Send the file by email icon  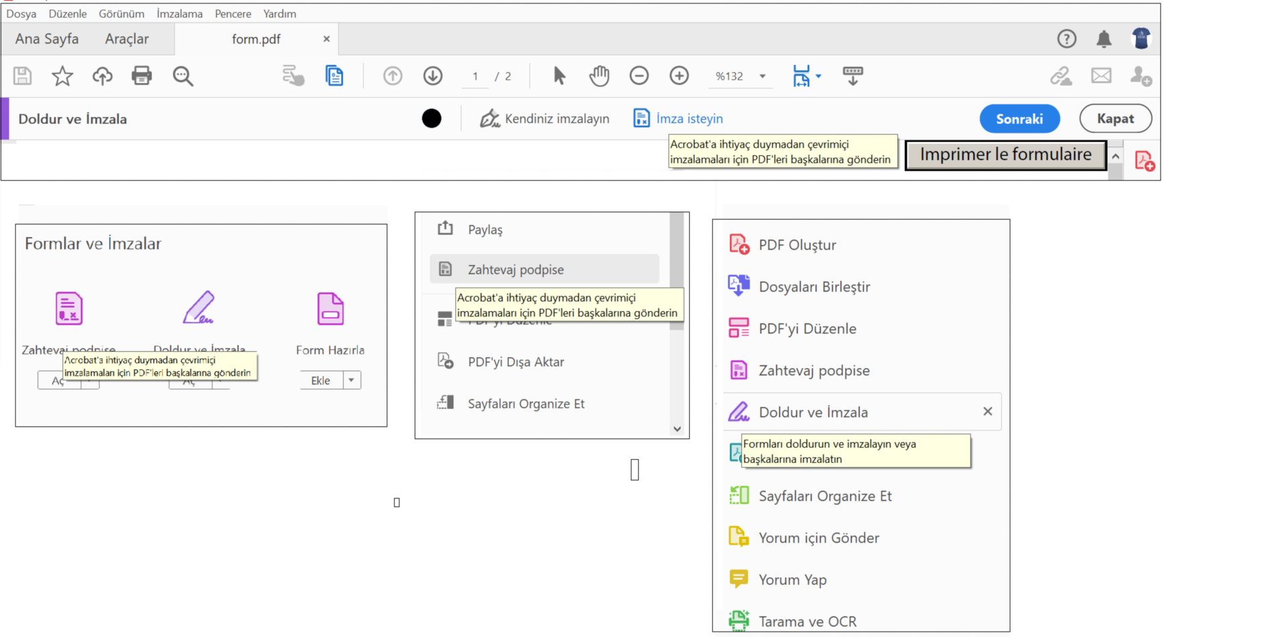click(x=1101, y=76)
